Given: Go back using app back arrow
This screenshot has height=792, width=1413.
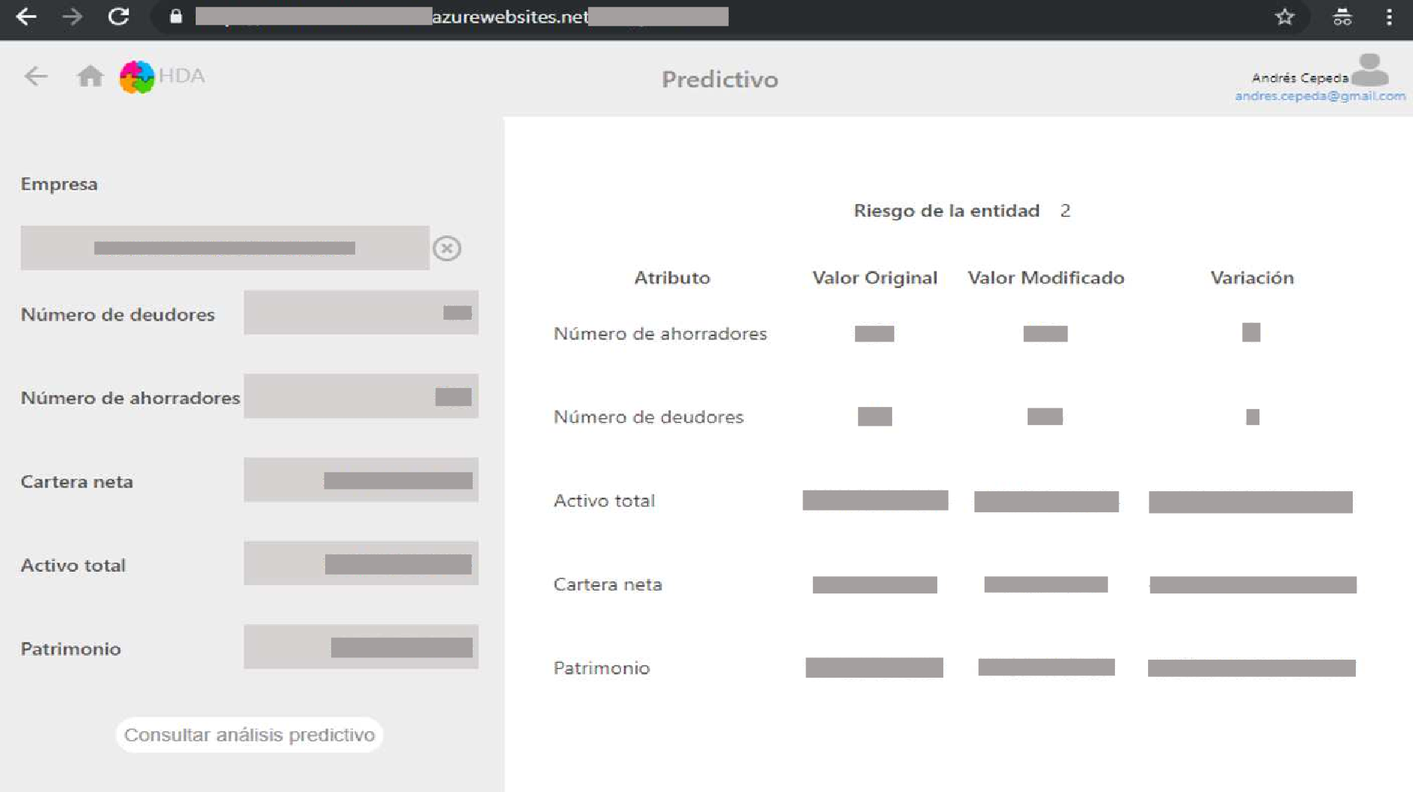Looking at the screenshot, I should tap(35, 76).
